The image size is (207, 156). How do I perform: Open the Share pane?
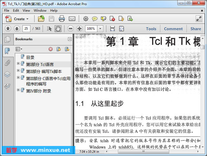click(x=196, y=29)
